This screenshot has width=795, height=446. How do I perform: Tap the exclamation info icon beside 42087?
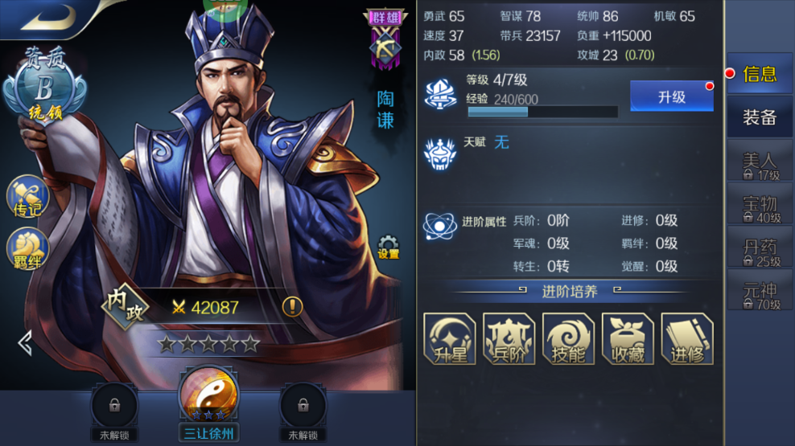[292, 307]
